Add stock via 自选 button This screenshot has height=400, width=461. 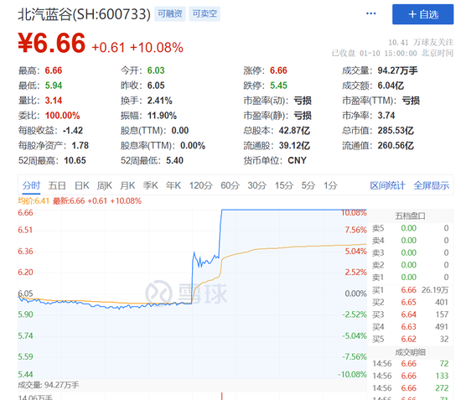tap(422, 14)
